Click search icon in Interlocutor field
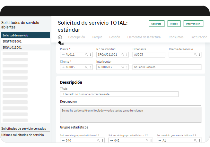210x147 pixels. tap(123, 67)
